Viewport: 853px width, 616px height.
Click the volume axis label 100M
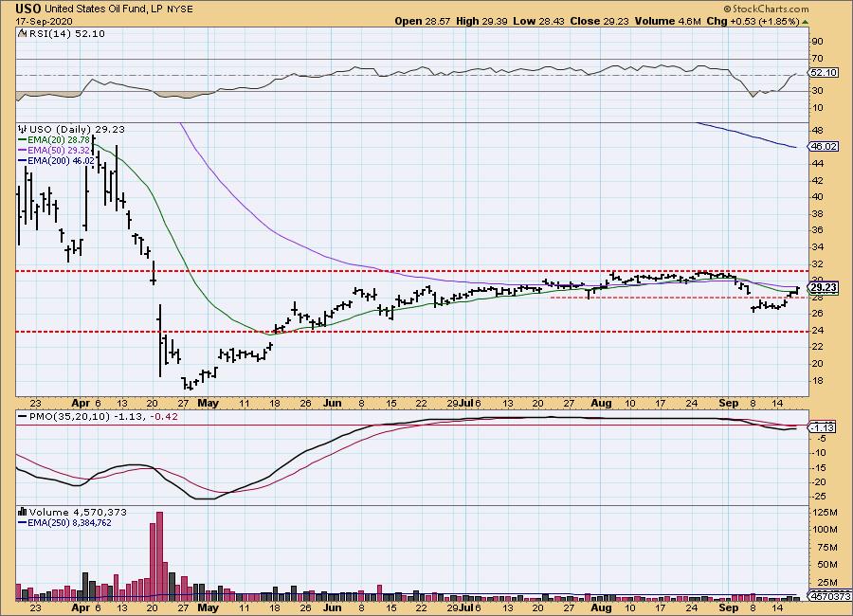click(825, 529)
